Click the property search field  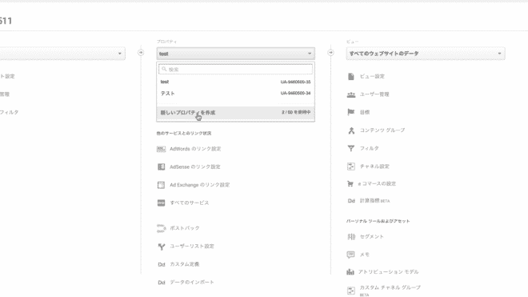pos(235,69)
